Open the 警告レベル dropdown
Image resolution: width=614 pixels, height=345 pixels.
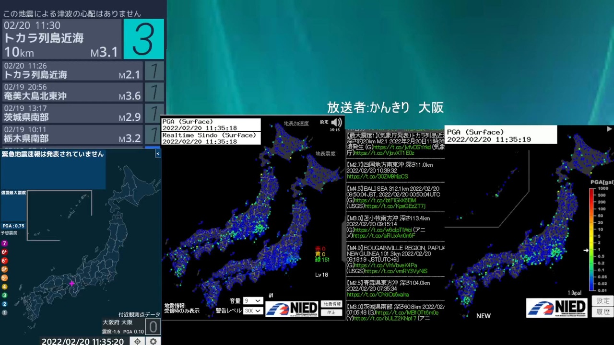click(253, 310)
